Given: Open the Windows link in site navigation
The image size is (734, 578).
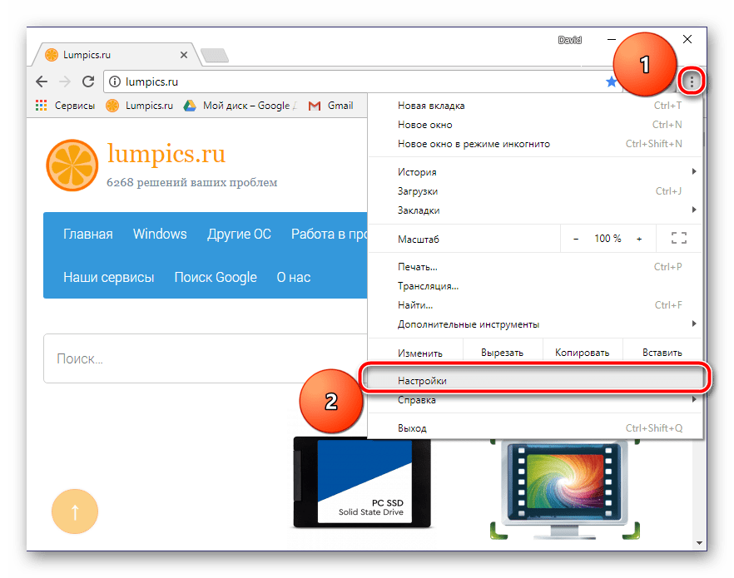Looking at the screenshot, I should [160, 234].
